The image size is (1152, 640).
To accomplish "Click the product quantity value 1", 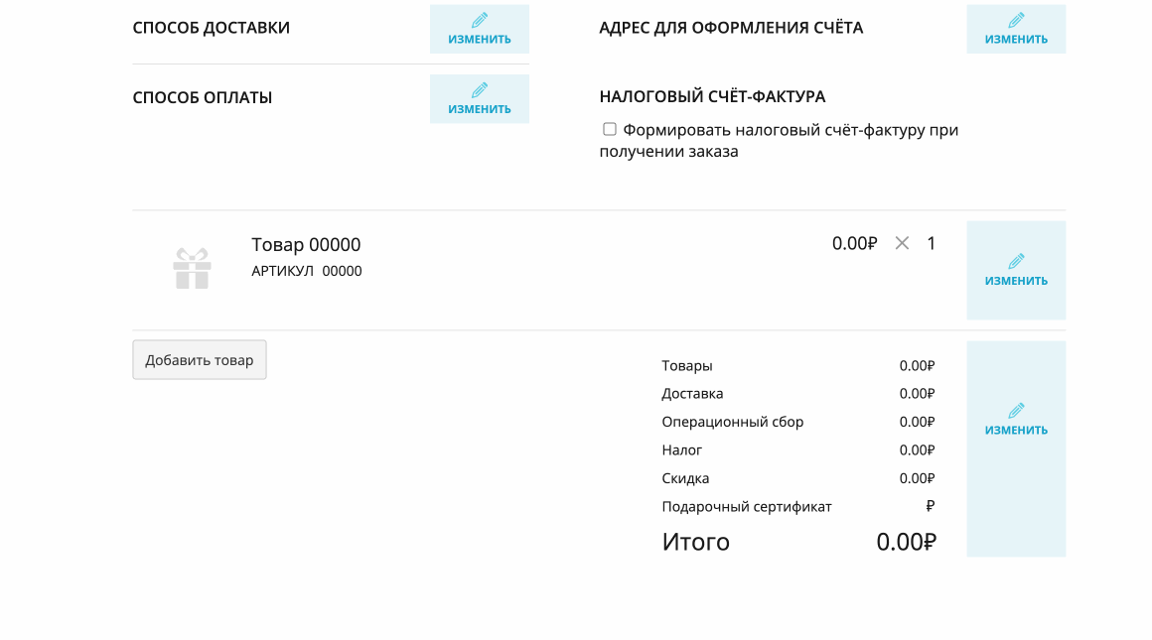I will point(931,243).
